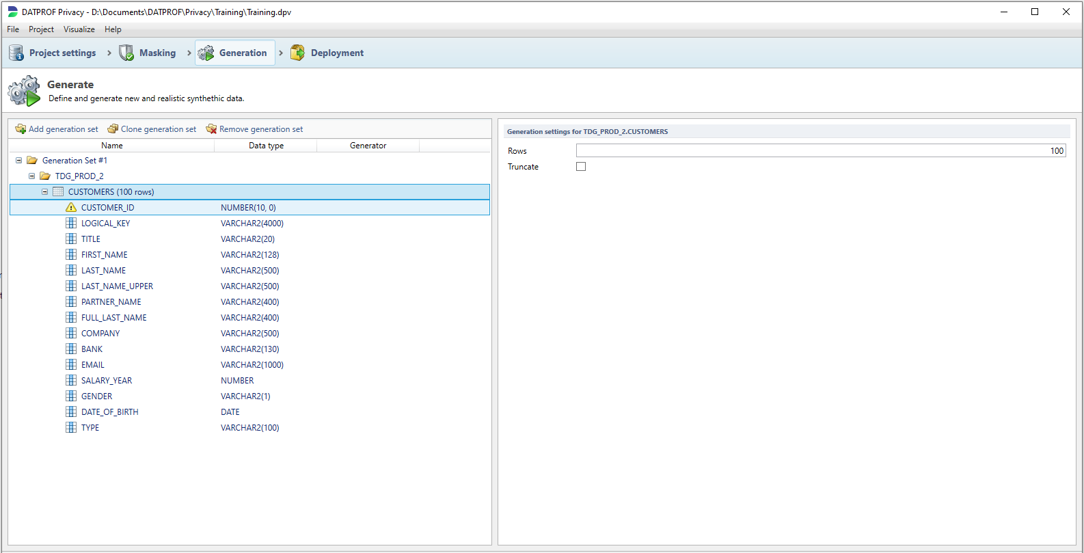Click the Clone generation set icon

click(x=113, y=129)
